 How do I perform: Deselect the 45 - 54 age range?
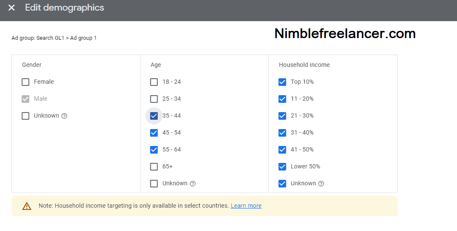pos(154,133)
